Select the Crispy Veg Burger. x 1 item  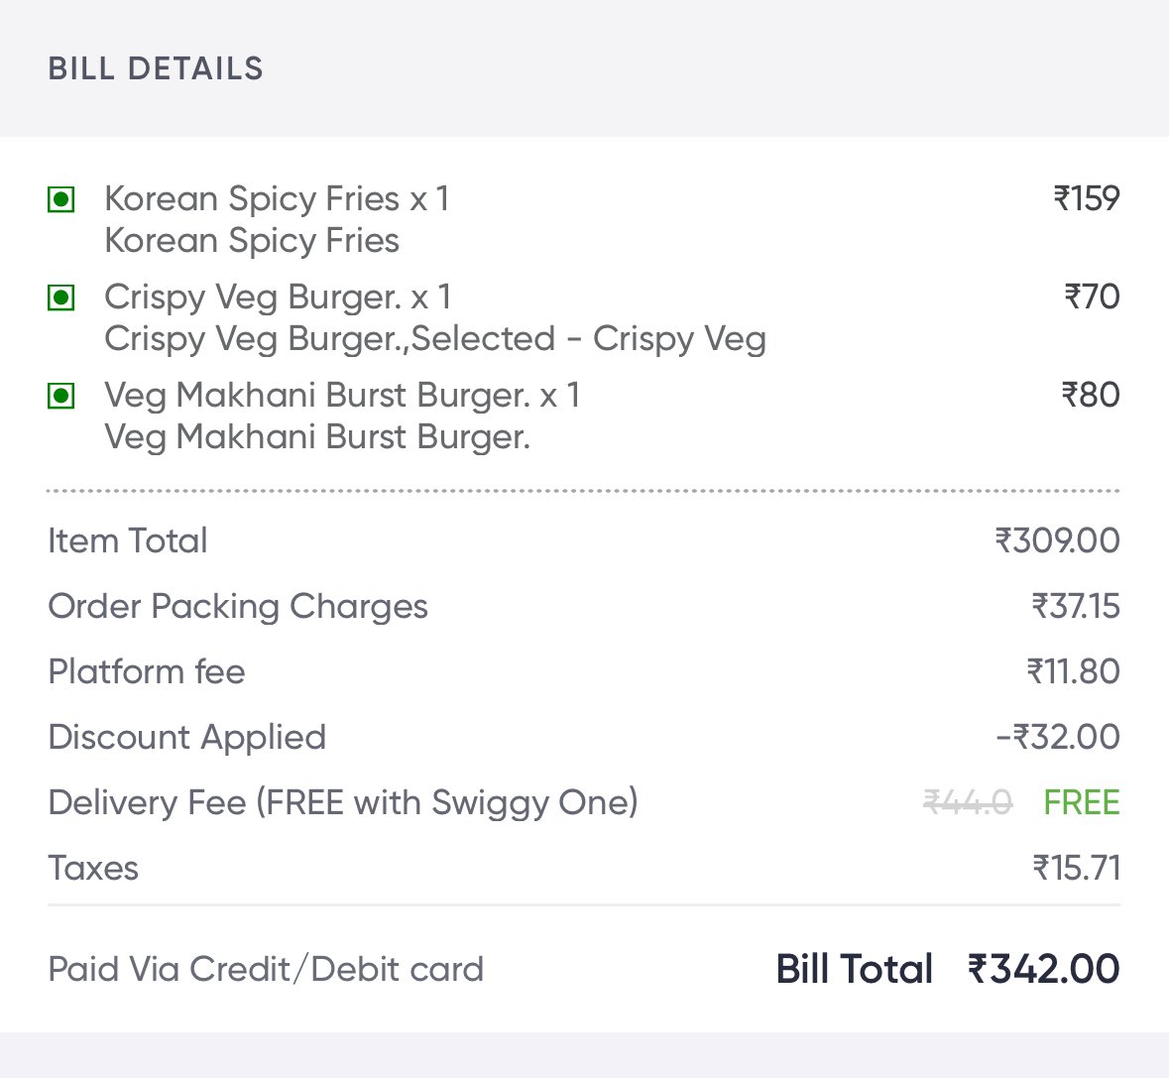point(278,298)
